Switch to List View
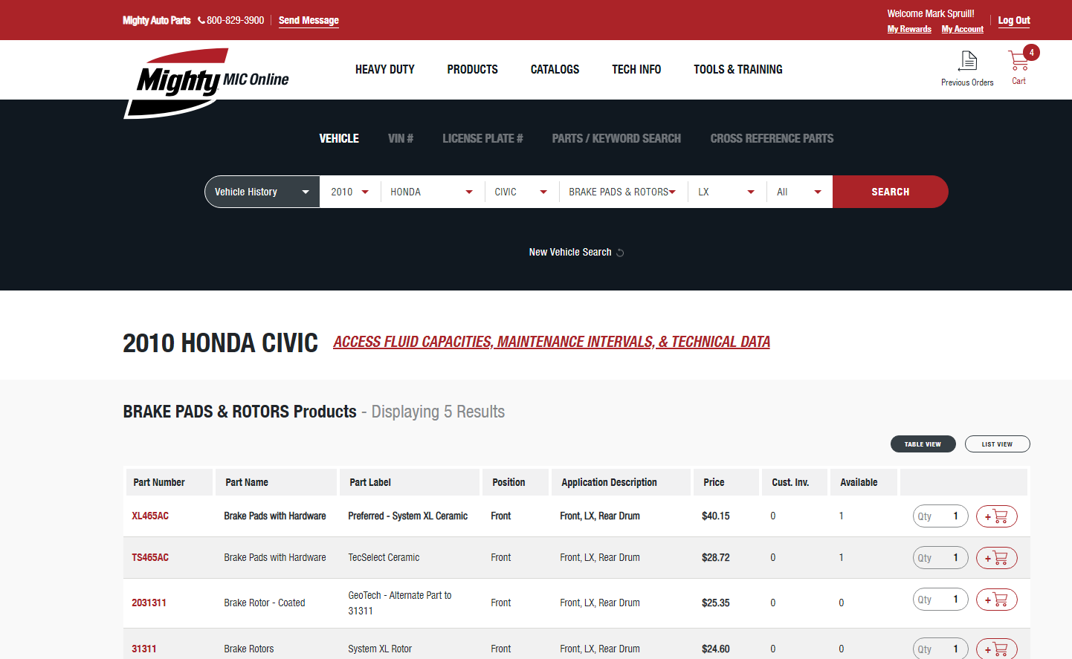 (x=998, y=444)
